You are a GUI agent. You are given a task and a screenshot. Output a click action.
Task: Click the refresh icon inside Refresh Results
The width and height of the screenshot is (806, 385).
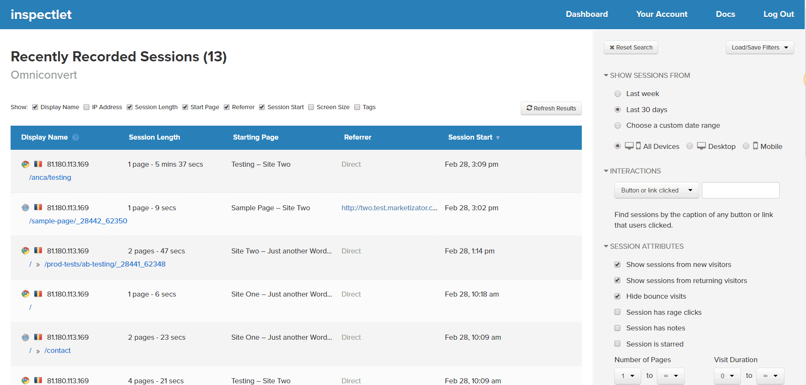point(529,108)
